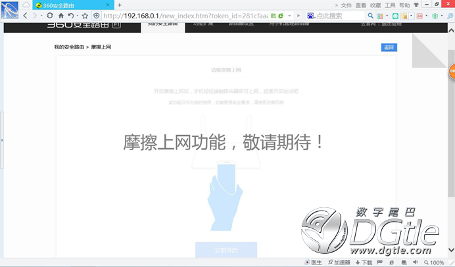Screen dimensions: 455x267
Task: Open the 100% zoom level control
Action: coord(434,262)
